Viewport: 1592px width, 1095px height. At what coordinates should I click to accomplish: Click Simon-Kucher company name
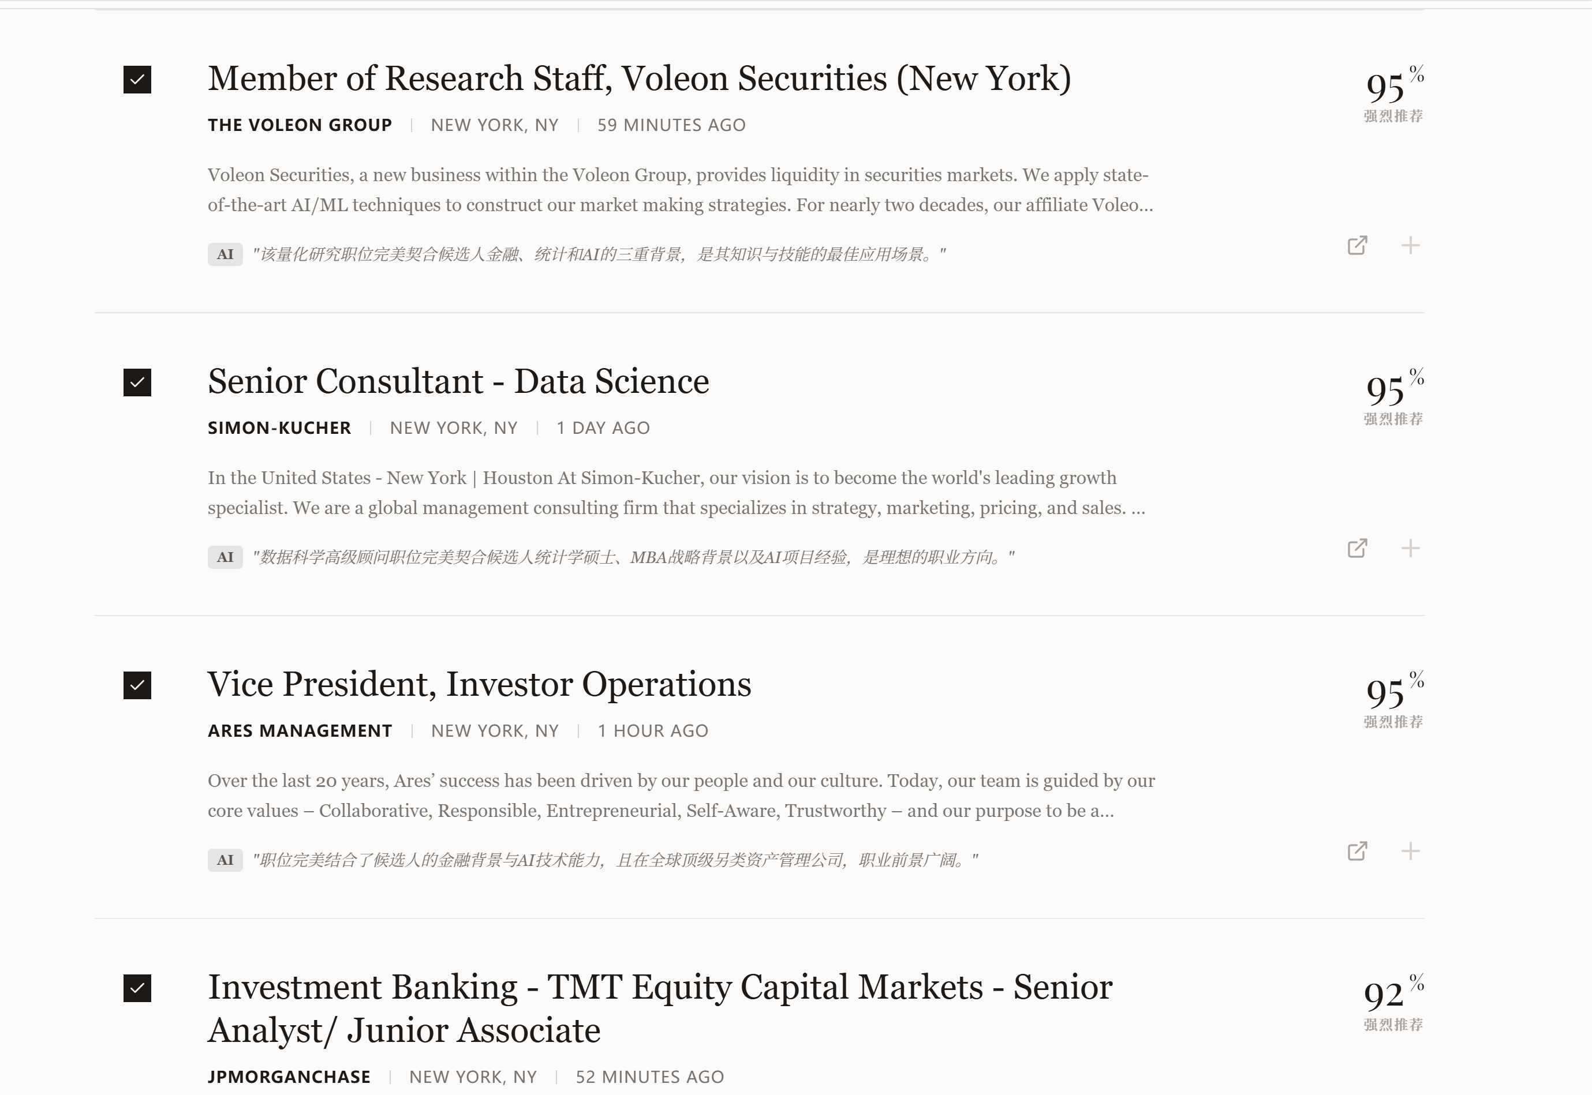[279, 428]
